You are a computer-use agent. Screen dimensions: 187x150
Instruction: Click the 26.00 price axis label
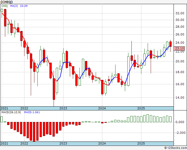[180, 34]
